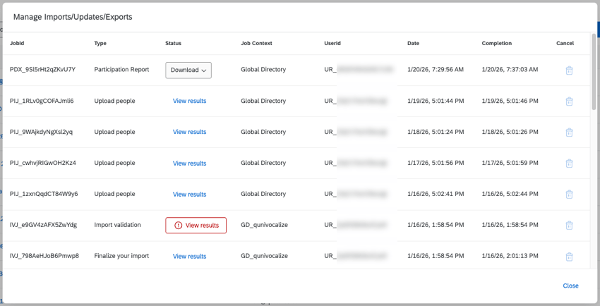Click the JobId column header
The height and width of the screenshot is (306, 600).
[17, 44]
